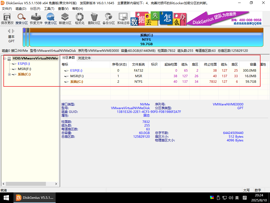The height and width of the screenshot is (203, 270).
Task: Click the NTFS cell in 系统(C:) row
Action: [138, 82]
